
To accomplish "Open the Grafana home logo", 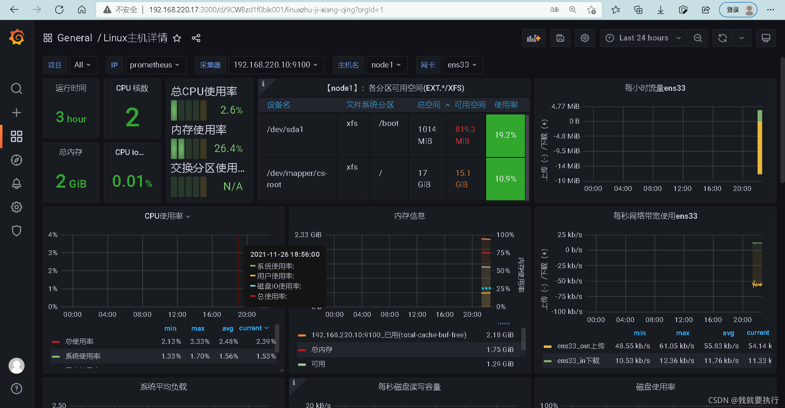I will 17,37.
